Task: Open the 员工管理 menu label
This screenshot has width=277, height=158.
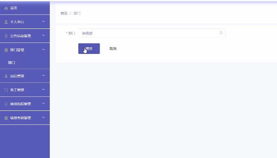Action: [17, 90]
